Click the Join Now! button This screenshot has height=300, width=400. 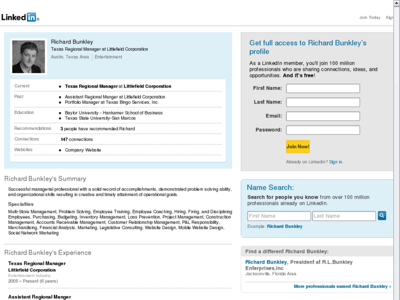point(298,146)
